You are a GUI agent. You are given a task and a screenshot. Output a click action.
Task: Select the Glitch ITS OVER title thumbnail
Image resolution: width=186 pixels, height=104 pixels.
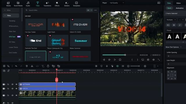click(80, 24)
